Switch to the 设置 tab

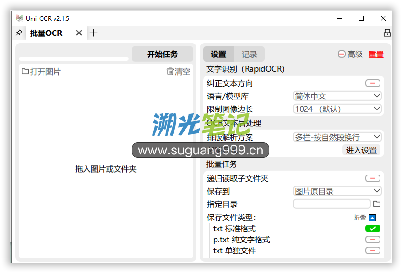click(218, 54)
